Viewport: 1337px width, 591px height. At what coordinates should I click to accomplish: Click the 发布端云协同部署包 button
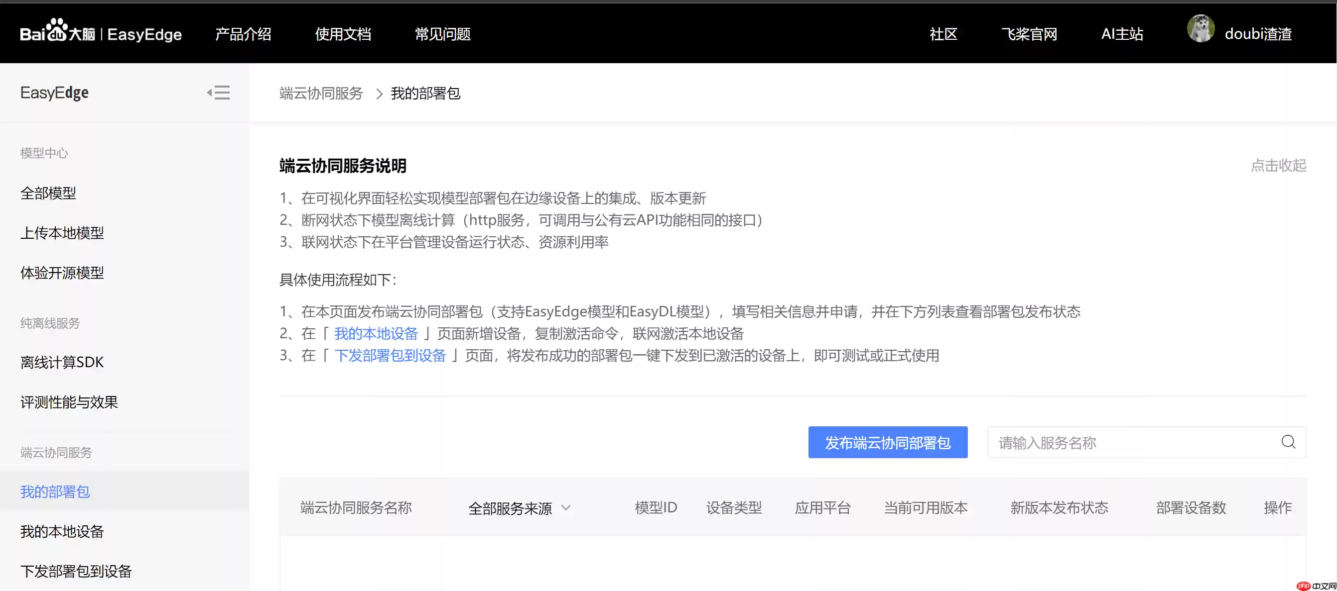click(x=887, y=442)
